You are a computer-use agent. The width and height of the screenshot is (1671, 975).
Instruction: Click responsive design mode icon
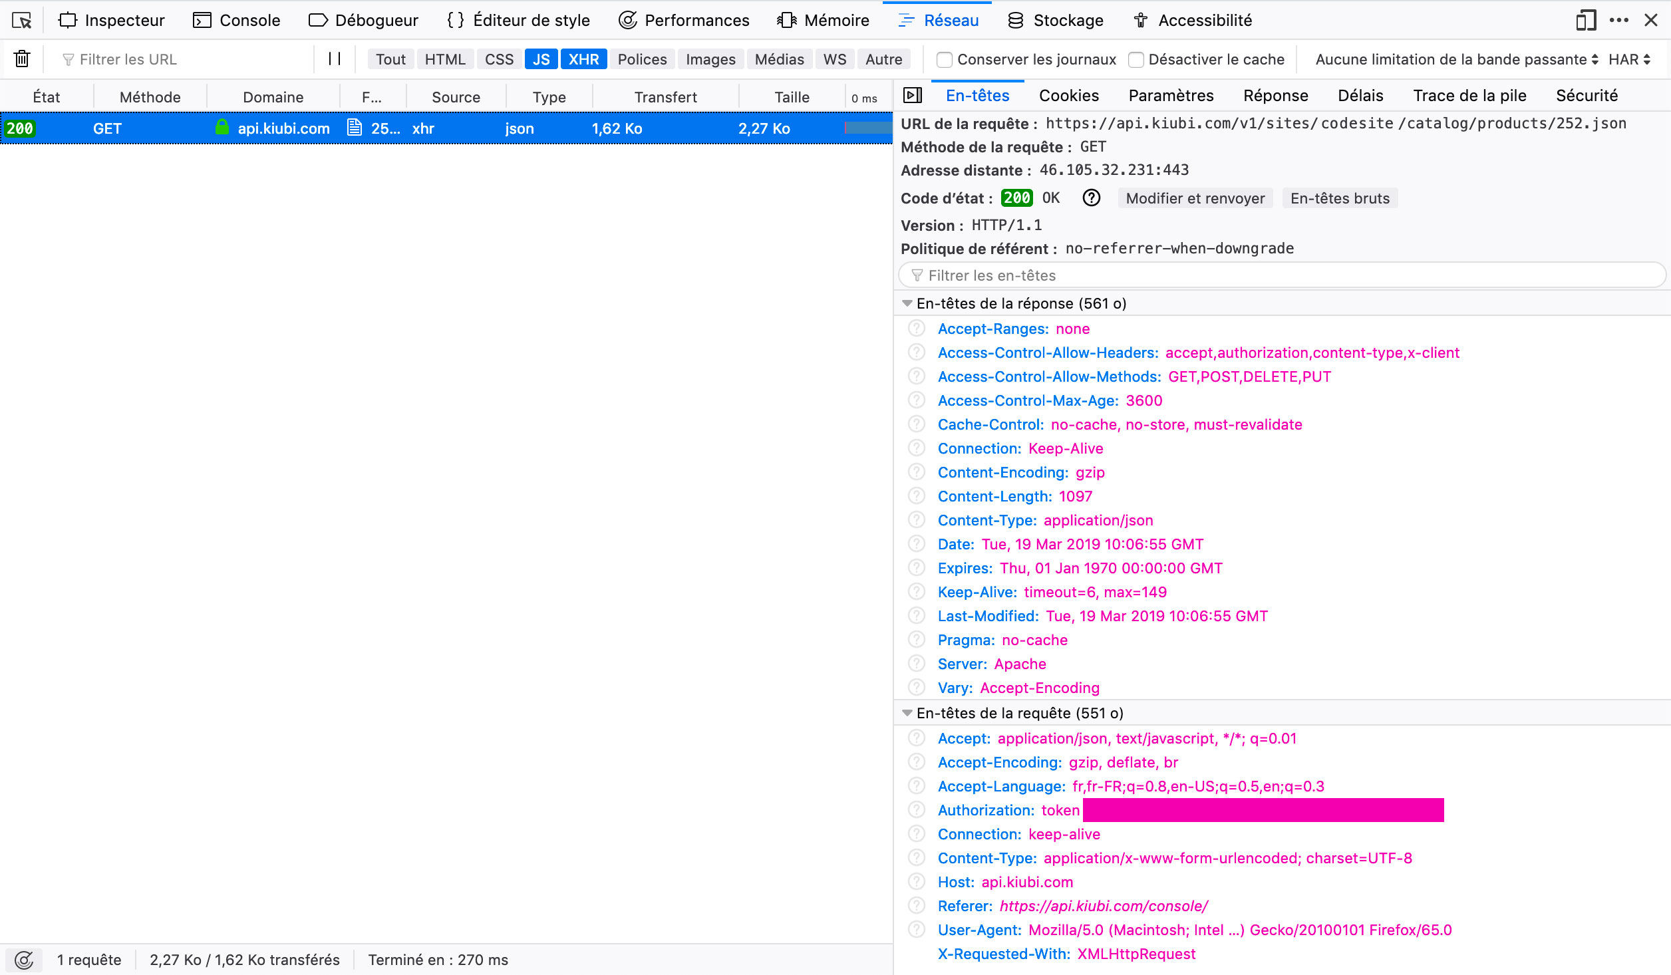click(1586, 21)
